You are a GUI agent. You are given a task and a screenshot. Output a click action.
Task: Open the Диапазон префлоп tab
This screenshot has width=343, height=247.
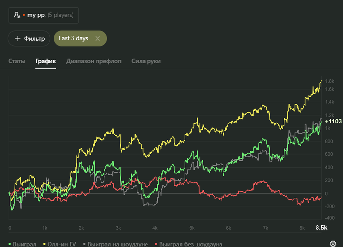[x=94, y=61]
